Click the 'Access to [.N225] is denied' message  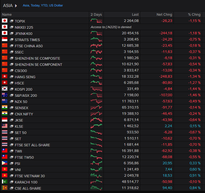coord(111,27)
